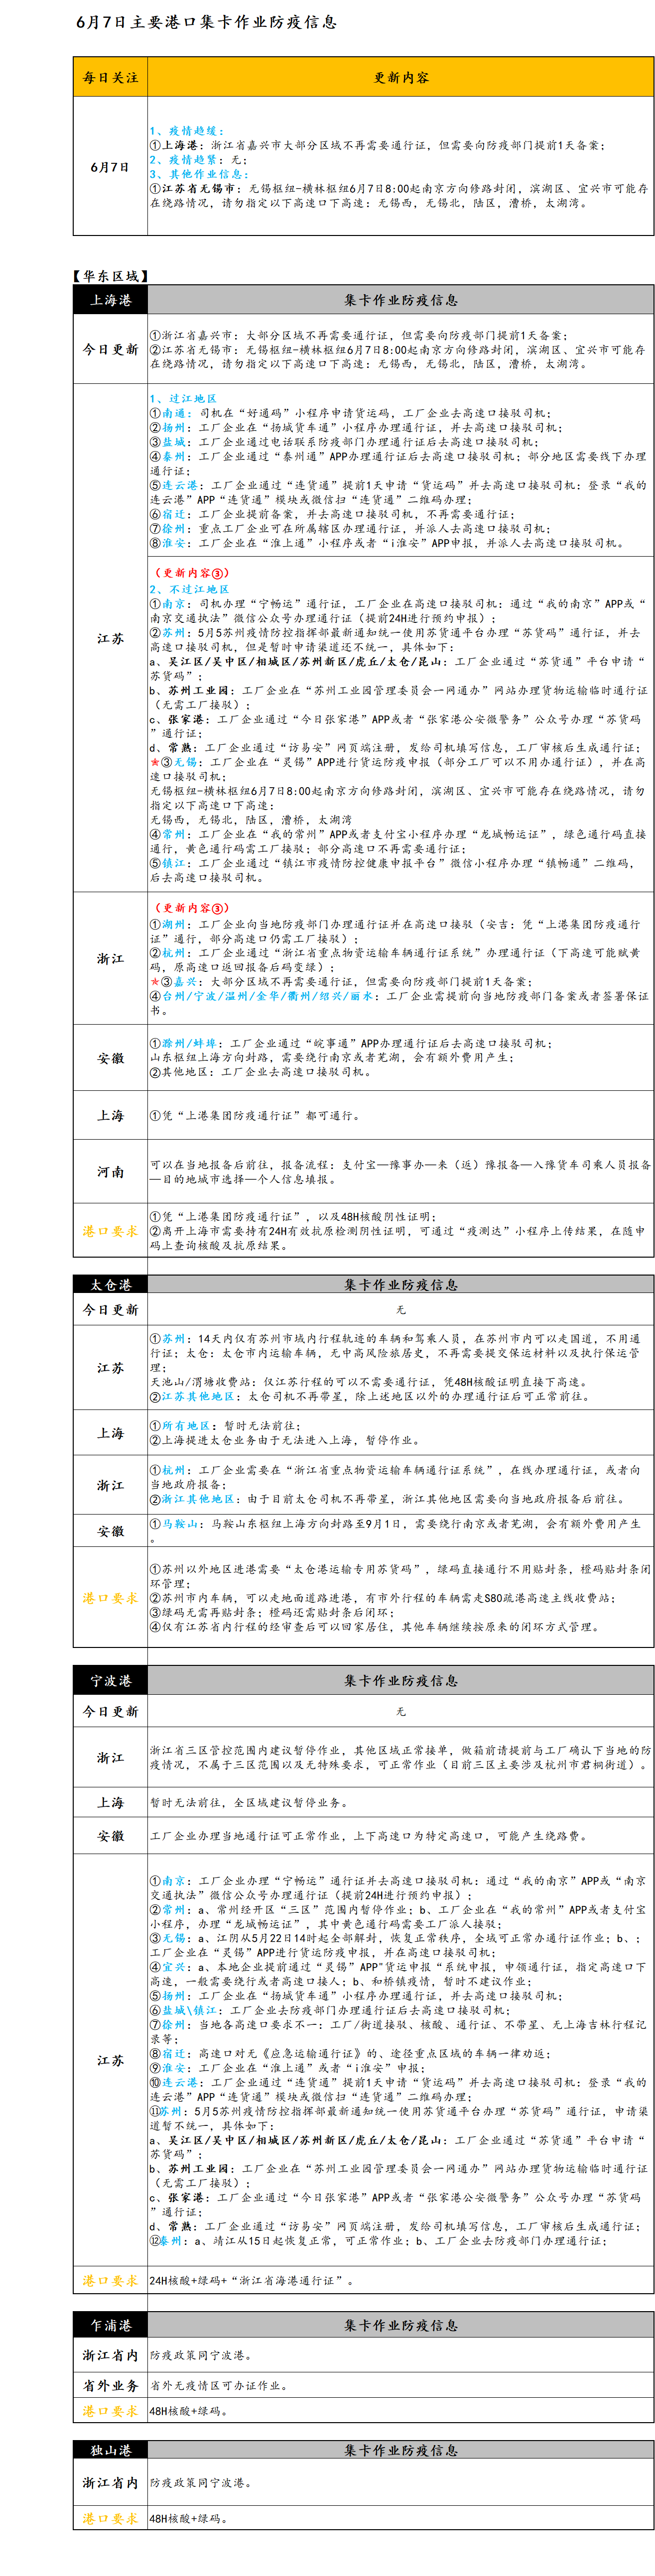Click the 上海 row label in 宁波港 table

(x=110, y=1803)
